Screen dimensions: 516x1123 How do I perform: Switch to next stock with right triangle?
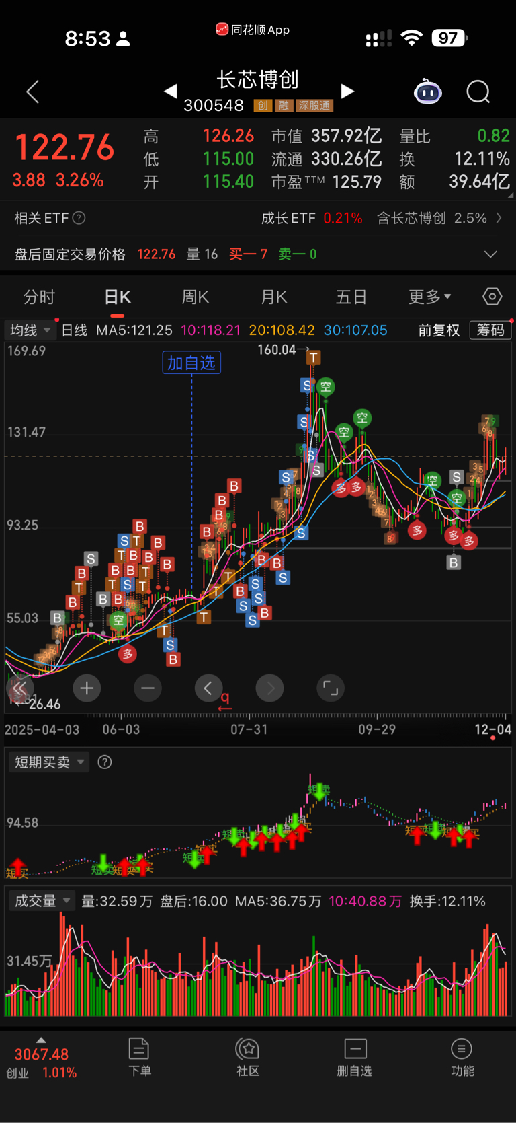point(347,91)
